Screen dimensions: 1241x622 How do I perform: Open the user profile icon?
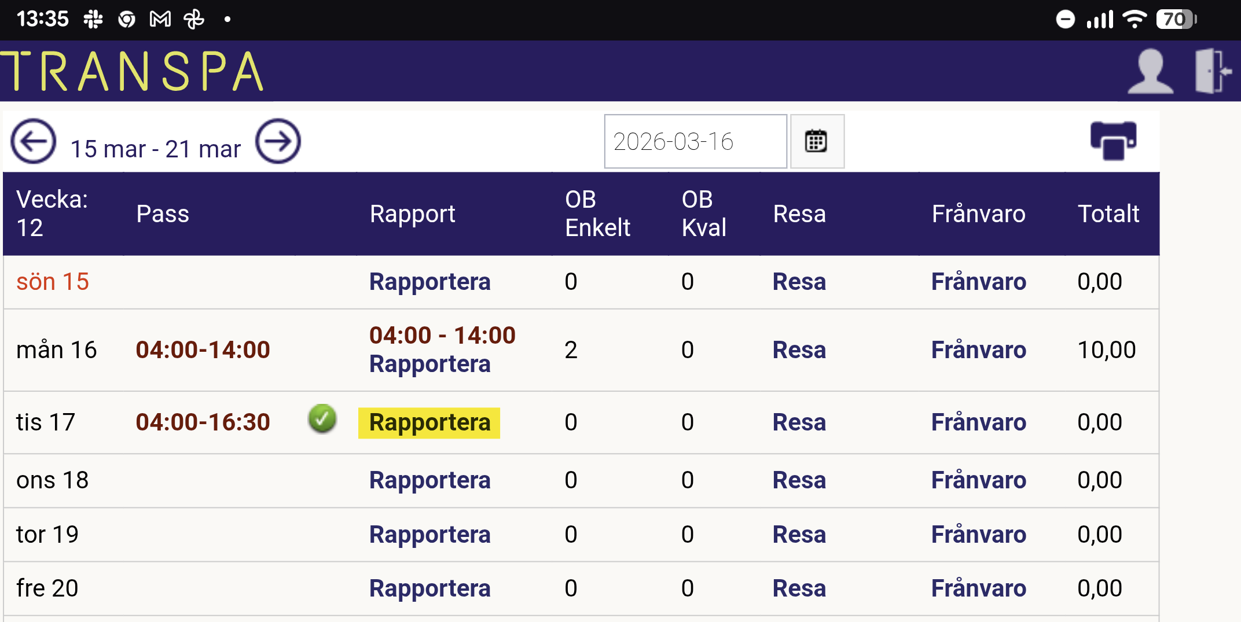pos(1150,72)
